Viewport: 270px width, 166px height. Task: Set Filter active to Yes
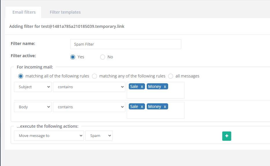pos(73,57)
